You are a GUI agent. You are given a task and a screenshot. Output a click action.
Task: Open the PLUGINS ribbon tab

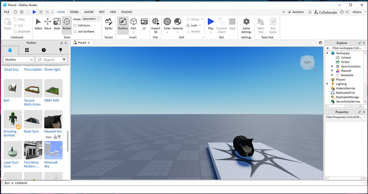point(127,12)
